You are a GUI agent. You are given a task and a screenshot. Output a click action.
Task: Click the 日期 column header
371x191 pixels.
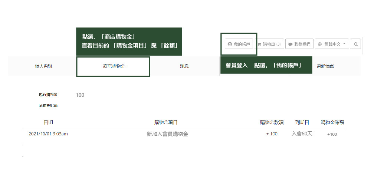click(48, 122)
